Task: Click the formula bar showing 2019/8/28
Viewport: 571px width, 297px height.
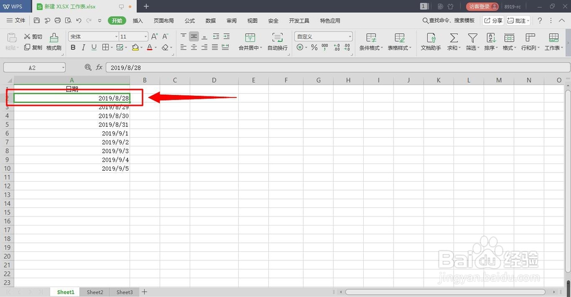Action: 337,67
